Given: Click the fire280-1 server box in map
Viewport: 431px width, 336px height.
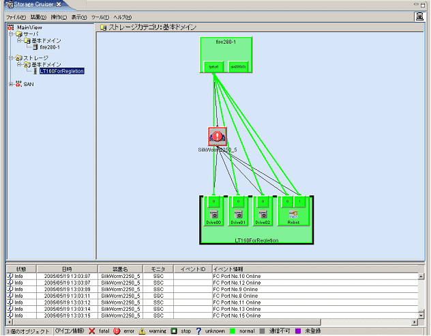Looking at the screenshot, I should [226, 55].
